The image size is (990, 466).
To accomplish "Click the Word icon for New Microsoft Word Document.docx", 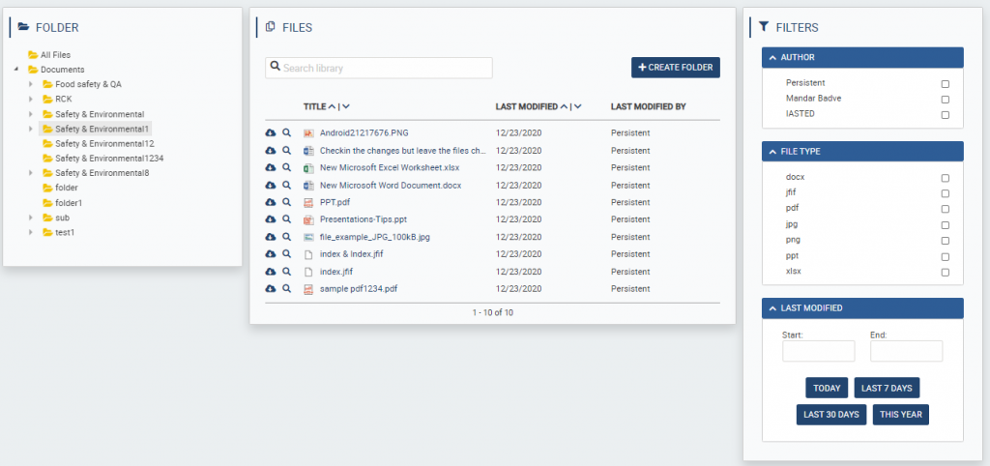I will click(x=308, y=185).
